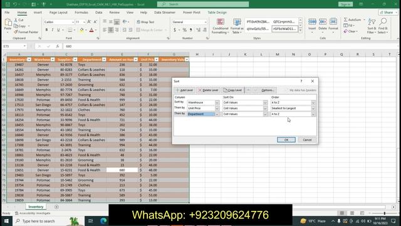Open Order dropdown for Department row
Screen dimensions: 401x226
(313, 114)
